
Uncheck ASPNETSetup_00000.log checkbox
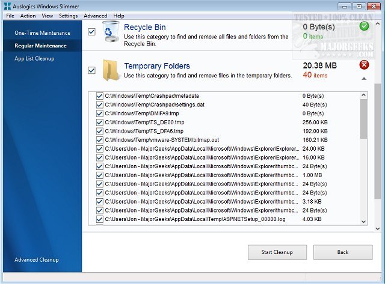click(99, 219)
